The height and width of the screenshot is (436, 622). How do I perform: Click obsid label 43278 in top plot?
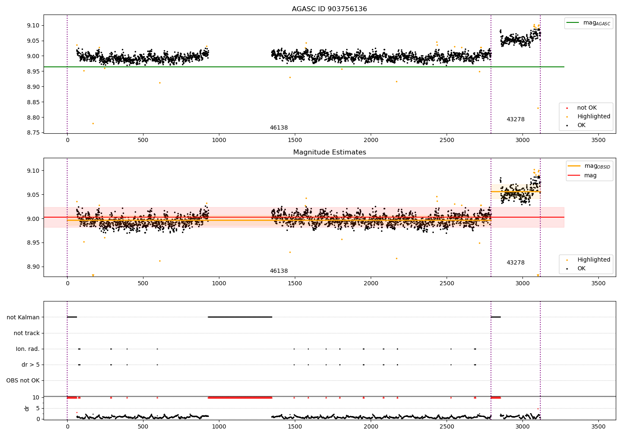[x=515, y=120]
